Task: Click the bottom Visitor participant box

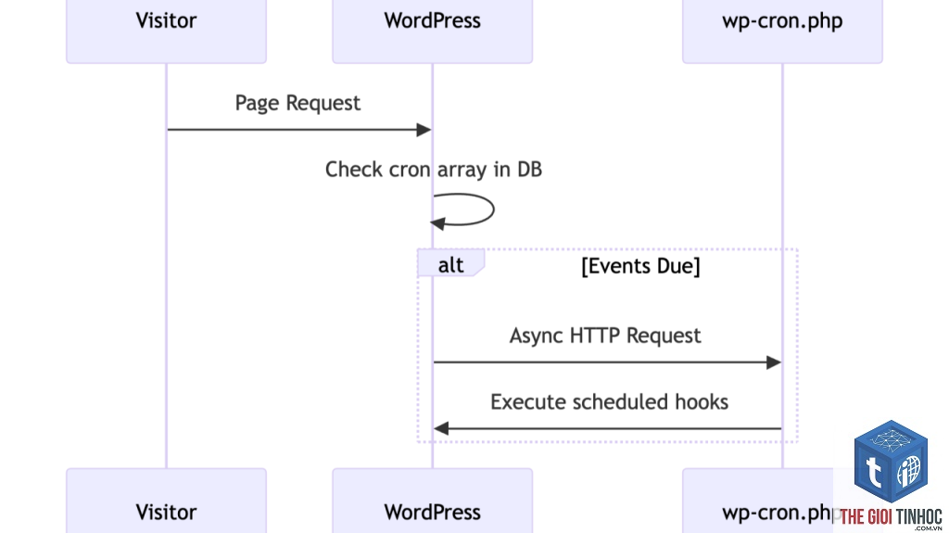Action: (x=167, y=501)
